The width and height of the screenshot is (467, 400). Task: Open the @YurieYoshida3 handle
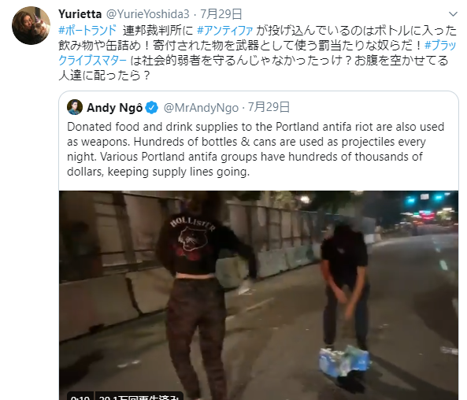[148, 14]
